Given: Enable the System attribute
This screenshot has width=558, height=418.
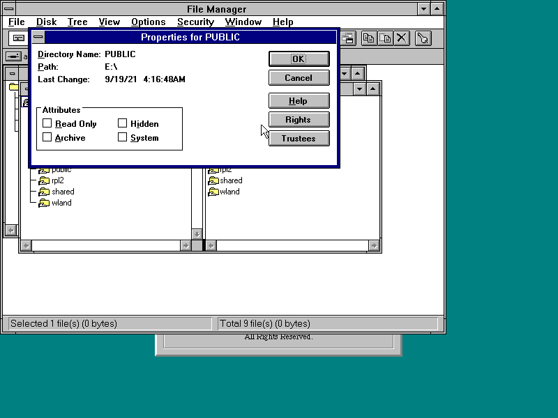Looking at the screenshot, I should click(123, 137).
